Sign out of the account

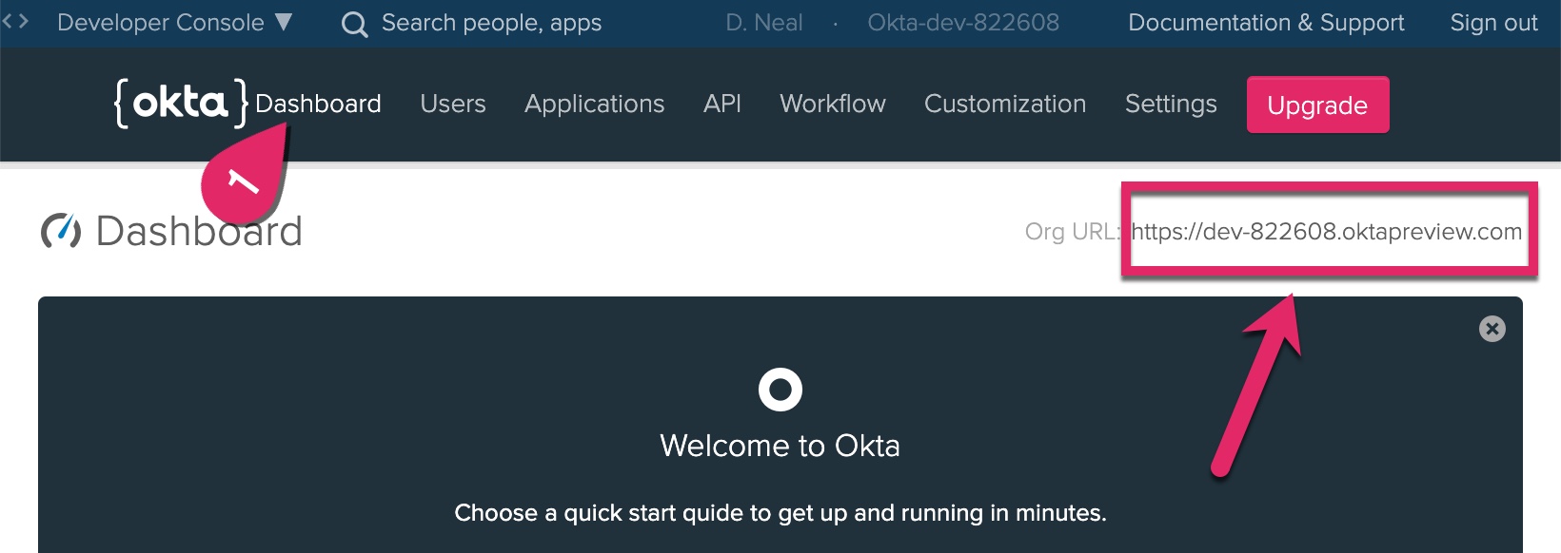point(1492,23)
